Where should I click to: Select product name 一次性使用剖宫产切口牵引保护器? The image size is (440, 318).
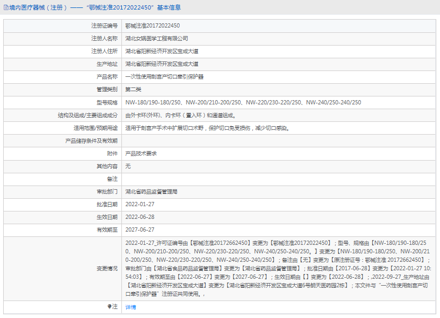click(164, 77)
